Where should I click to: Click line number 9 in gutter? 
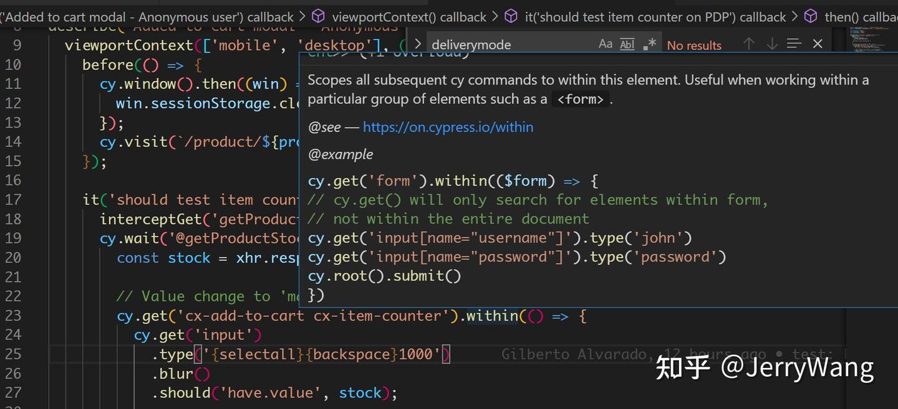17,45
